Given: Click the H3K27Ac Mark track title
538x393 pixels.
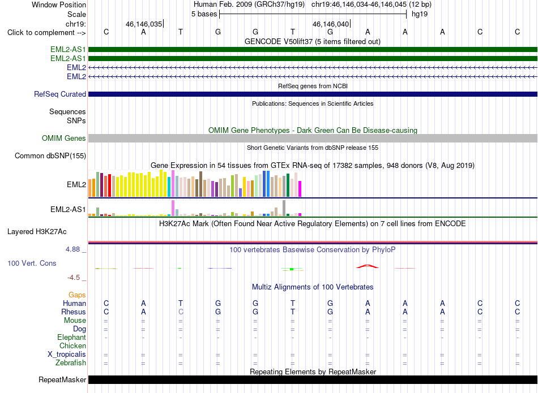Looking at the screenshot, I should tap(312, 224).
